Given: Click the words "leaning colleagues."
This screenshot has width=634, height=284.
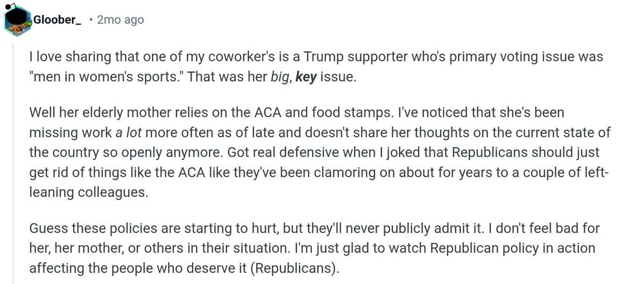Looking at the screenshot, I should point(87,192).
